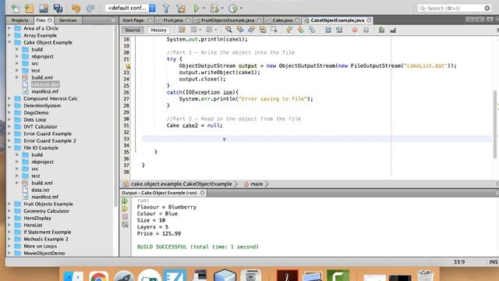Select build.xml under Cake Object Example
The width and height of the screenshot is (499, 281).
(42, 77)
